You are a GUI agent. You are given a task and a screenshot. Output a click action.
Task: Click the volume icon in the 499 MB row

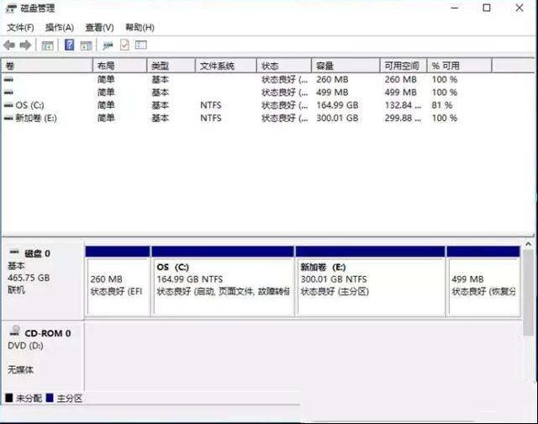point(8,93)
